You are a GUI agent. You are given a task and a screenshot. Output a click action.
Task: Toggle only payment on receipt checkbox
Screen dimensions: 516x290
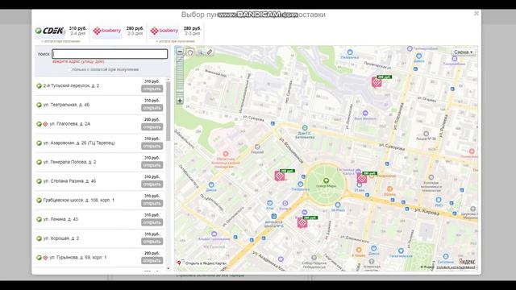point(69,70)
